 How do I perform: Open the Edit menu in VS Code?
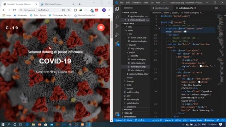tap(128, 2)
